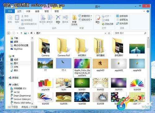Click the Edit command in ribbon
The width and height of the screenshot is (155, 113).
pyautogui.click(x=105, y=20)
